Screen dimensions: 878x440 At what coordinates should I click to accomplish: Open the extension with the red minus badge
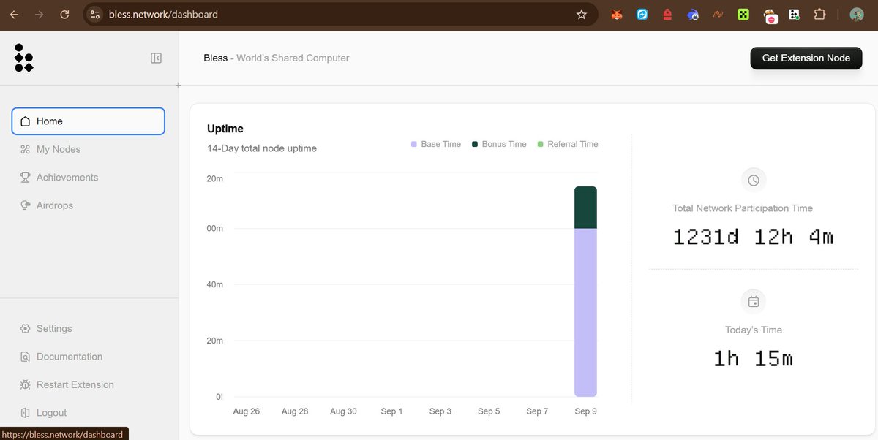coord(770,15)
